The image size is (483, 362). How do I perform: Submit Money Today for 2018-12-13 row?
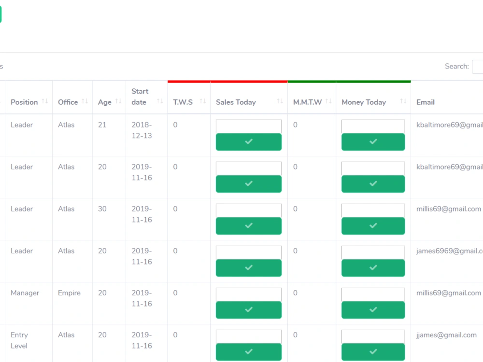tap(373, 142)
